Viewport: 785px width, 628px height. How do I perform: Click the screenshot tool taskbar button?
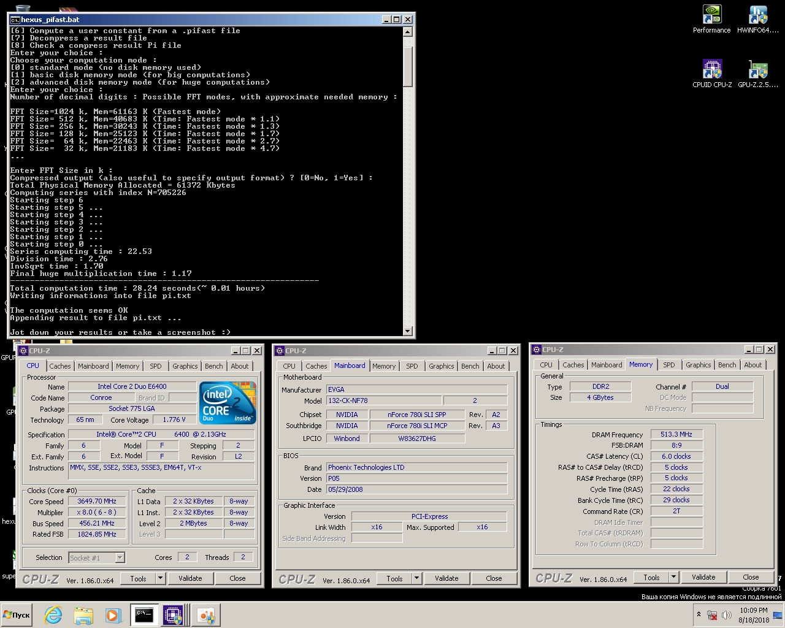pos(206,615)
